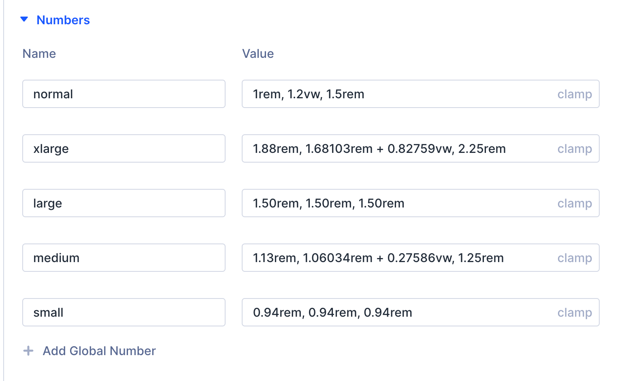
Task: Toggle clamp on the medium row
Action: pyautogui.click(x=575, y=258)
